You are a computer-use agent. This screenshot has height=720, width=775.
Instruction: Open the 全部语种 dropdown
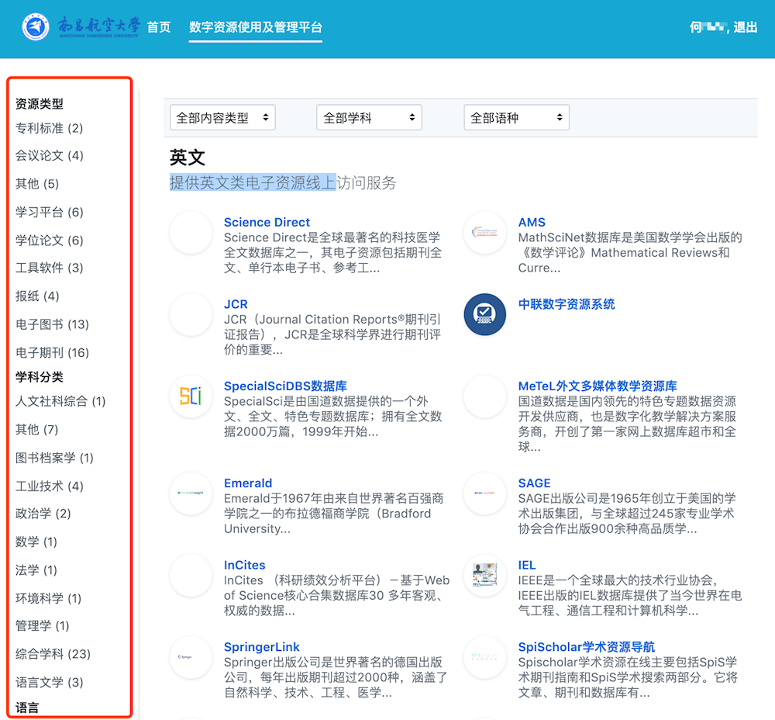coord(516,117)
